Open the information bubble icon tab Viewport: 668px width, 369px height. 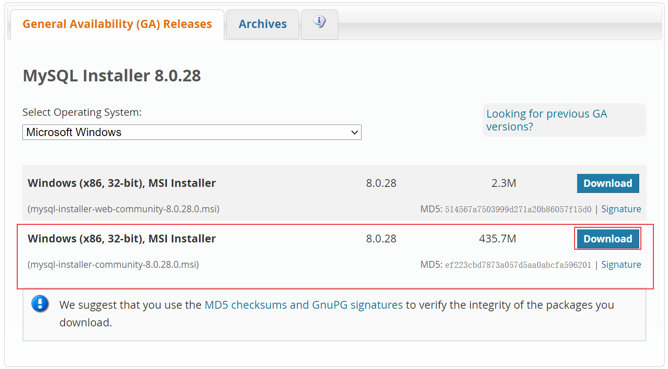319,24
